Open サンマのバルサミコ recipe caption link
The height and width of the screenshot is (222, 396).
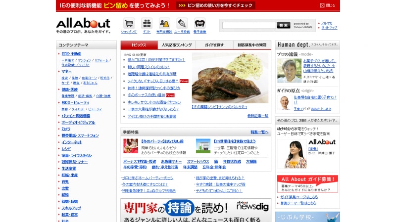[219, 107]
